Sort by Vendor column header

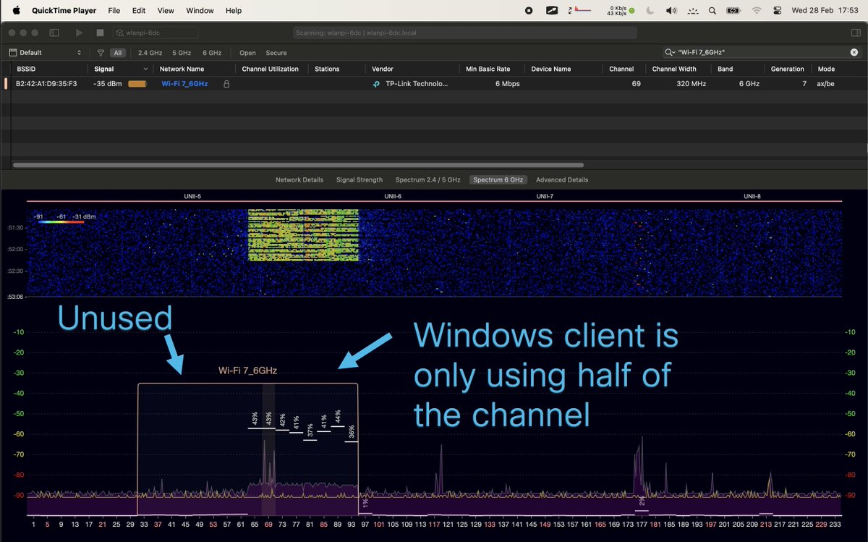(x=383, y=69)
